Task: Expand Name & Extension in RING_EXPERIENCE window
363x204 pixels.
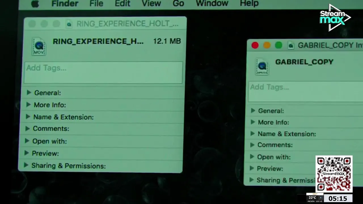Action: pyautogui.click(x=28, y=117)
